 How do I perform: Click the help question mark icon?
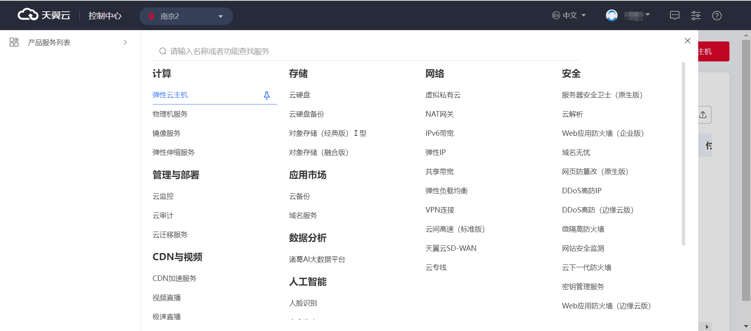(717, 16)
